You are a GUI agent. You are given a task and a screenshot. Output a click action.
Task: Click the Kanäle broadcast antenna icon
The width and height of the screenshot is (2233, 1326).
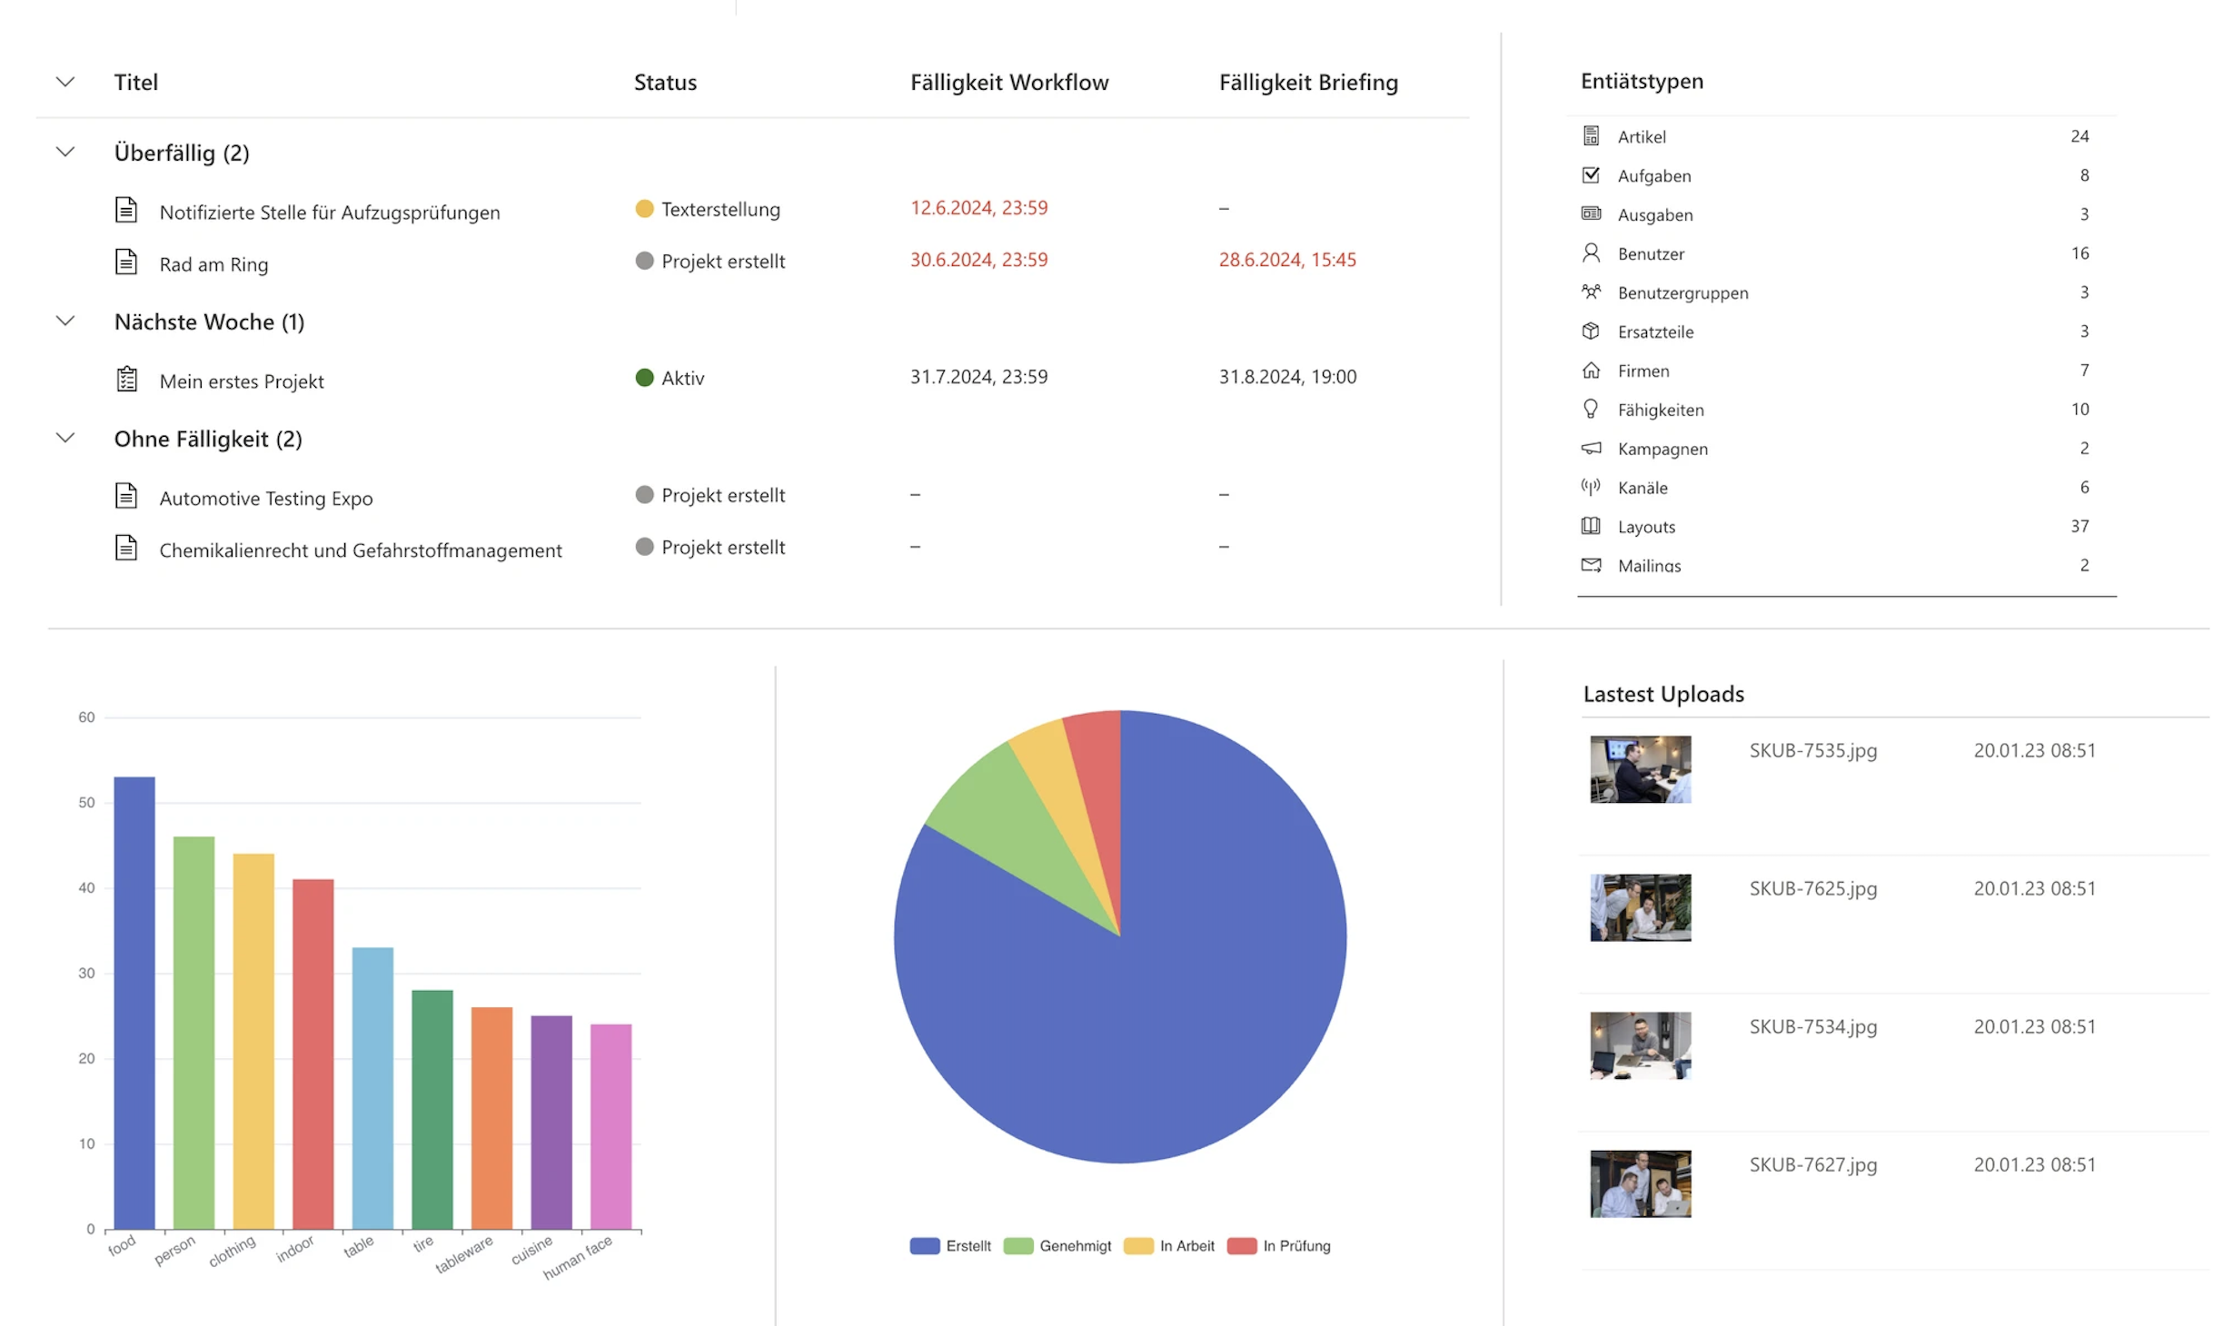(x=1590, y=487)
